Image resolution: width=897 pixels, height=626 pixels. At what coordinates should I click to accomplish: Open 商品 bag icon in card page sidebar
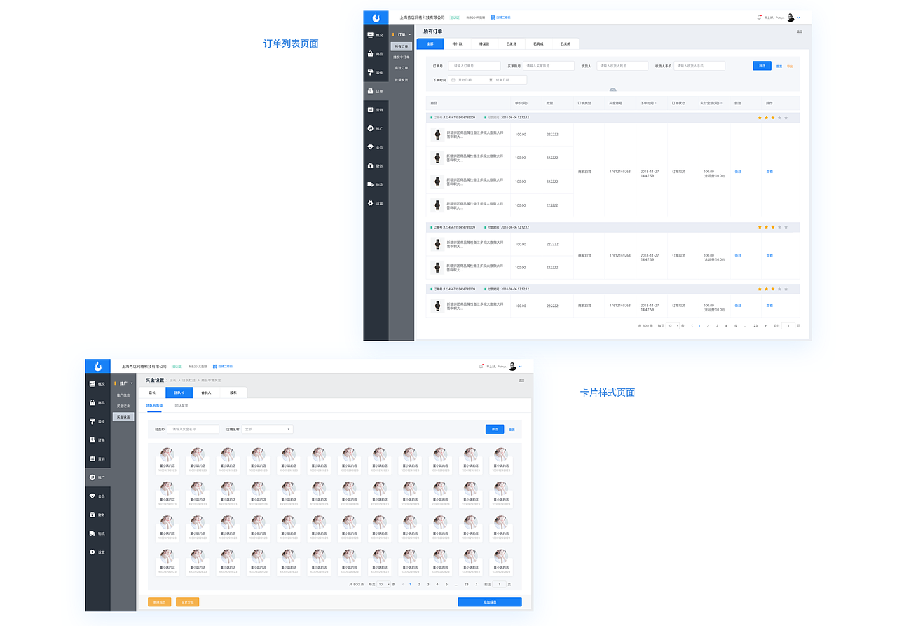coord(93,403)
